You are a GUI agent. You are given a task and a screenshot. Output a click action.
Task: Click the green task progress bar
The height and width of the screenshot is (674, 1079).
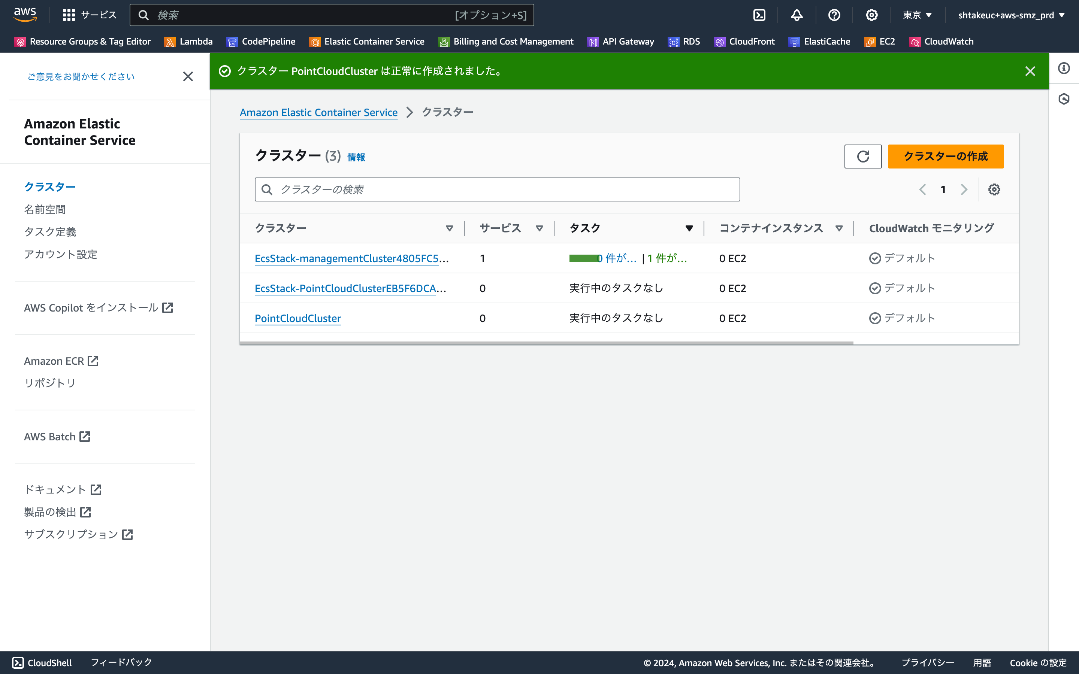click(x=584, y=258)
